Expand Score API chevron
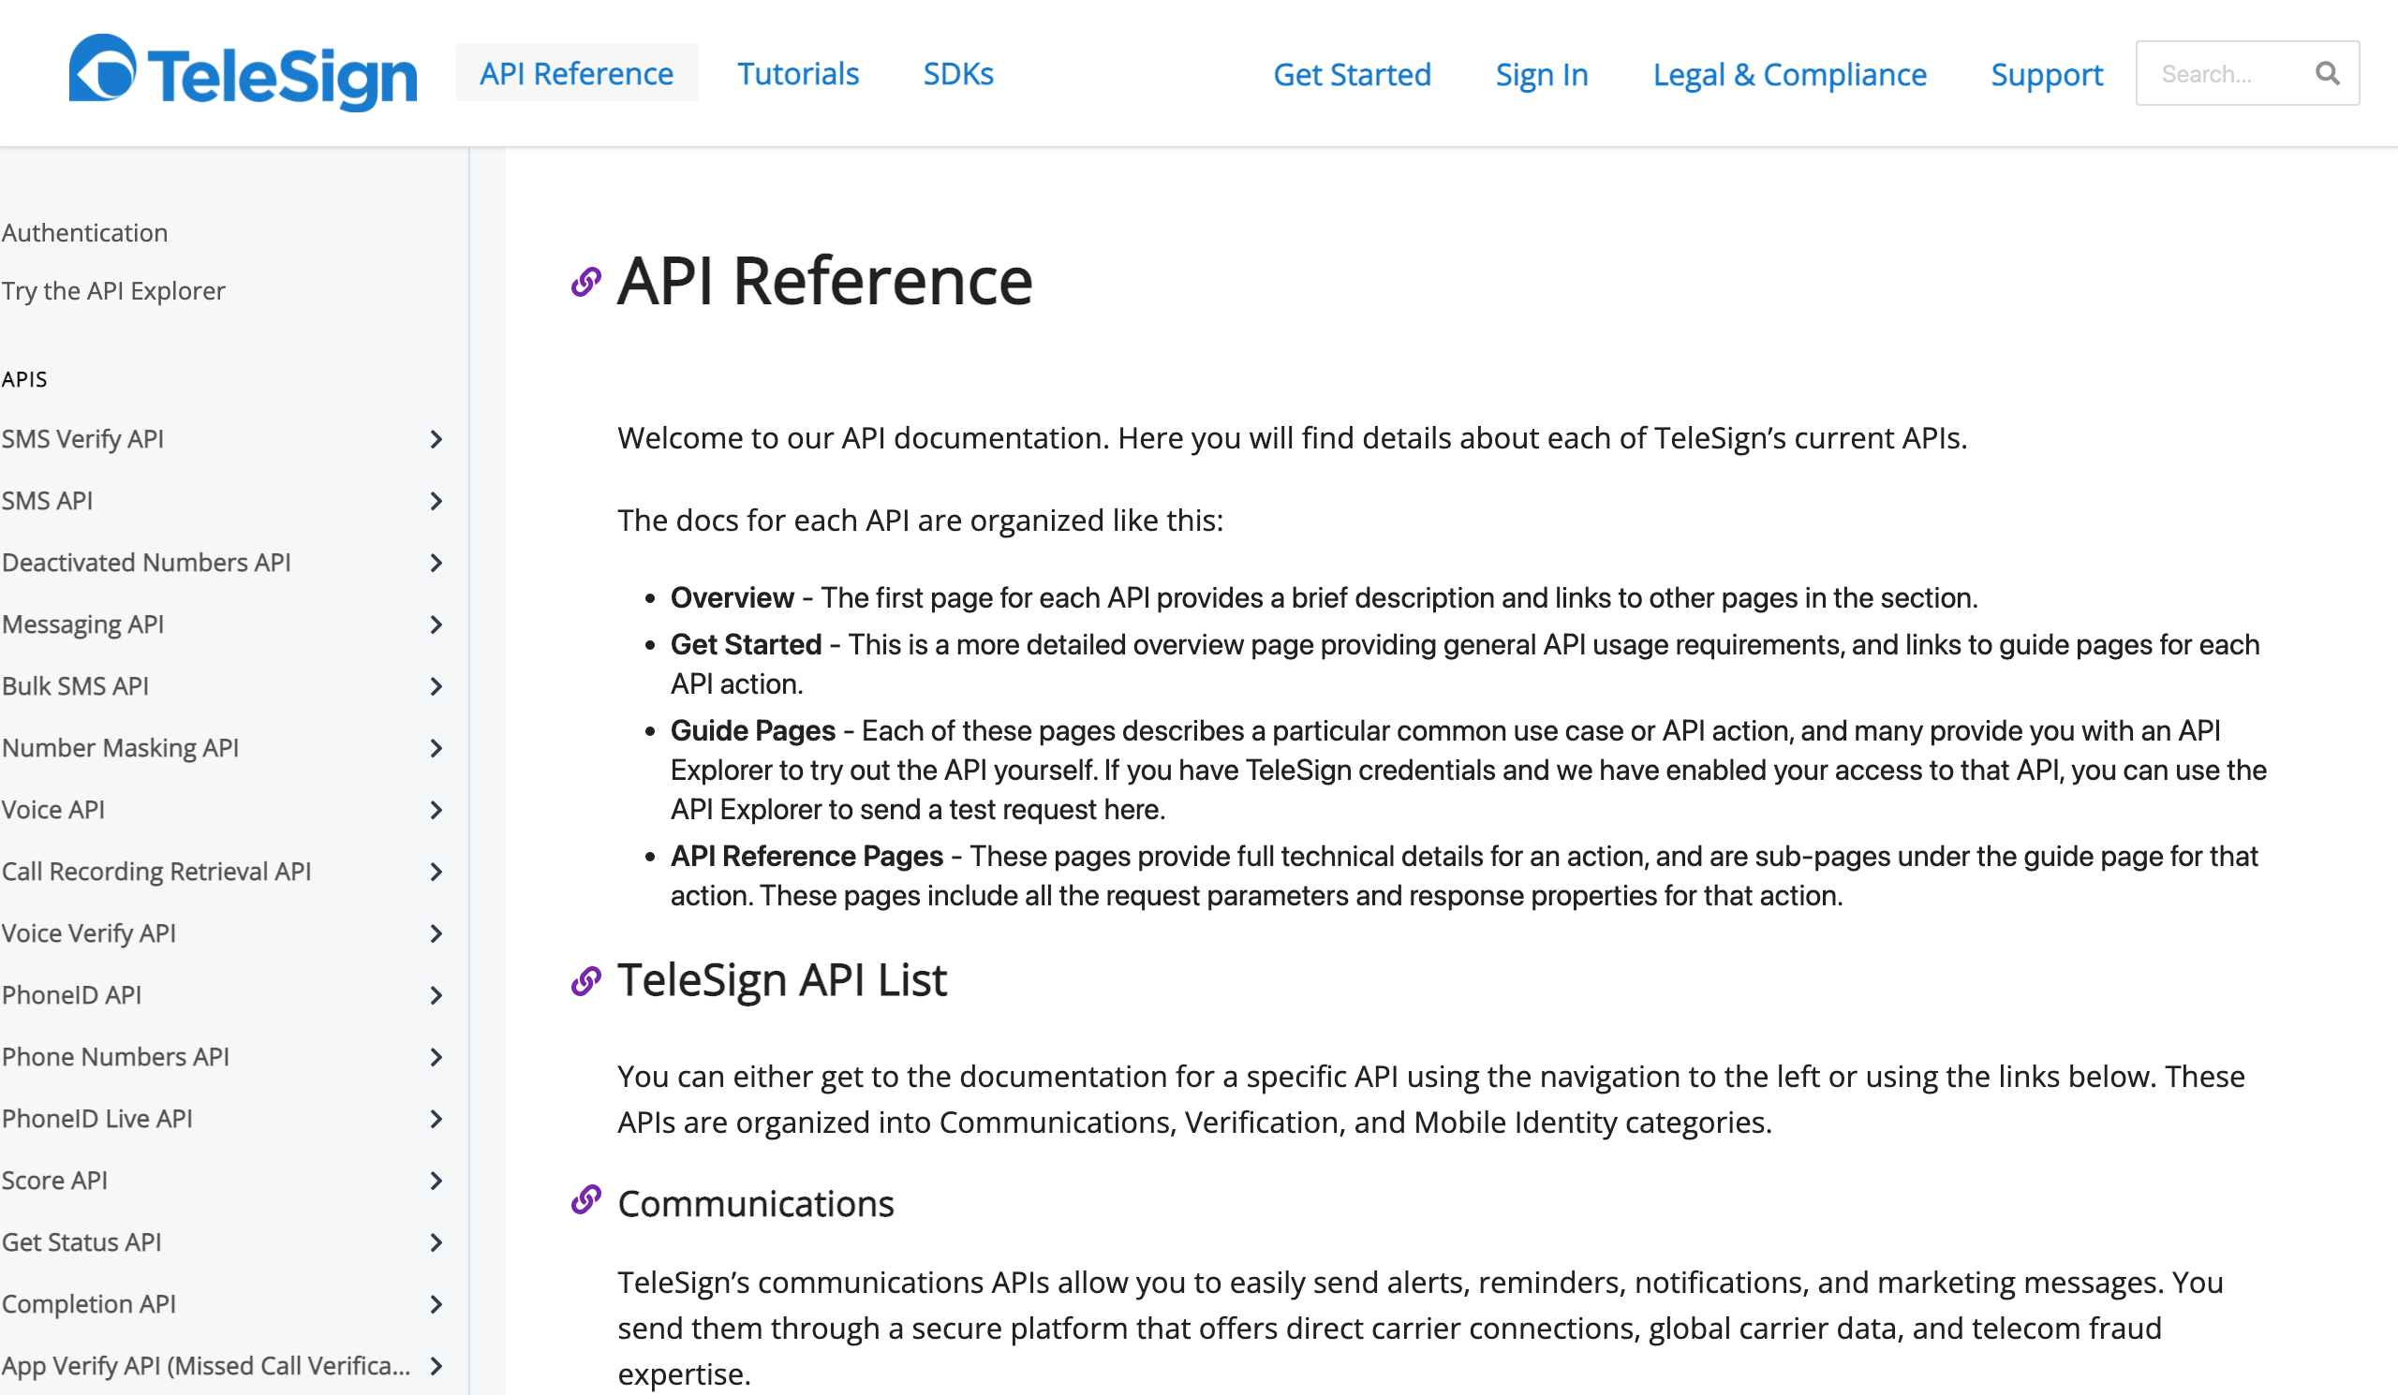 [436, 1181]
